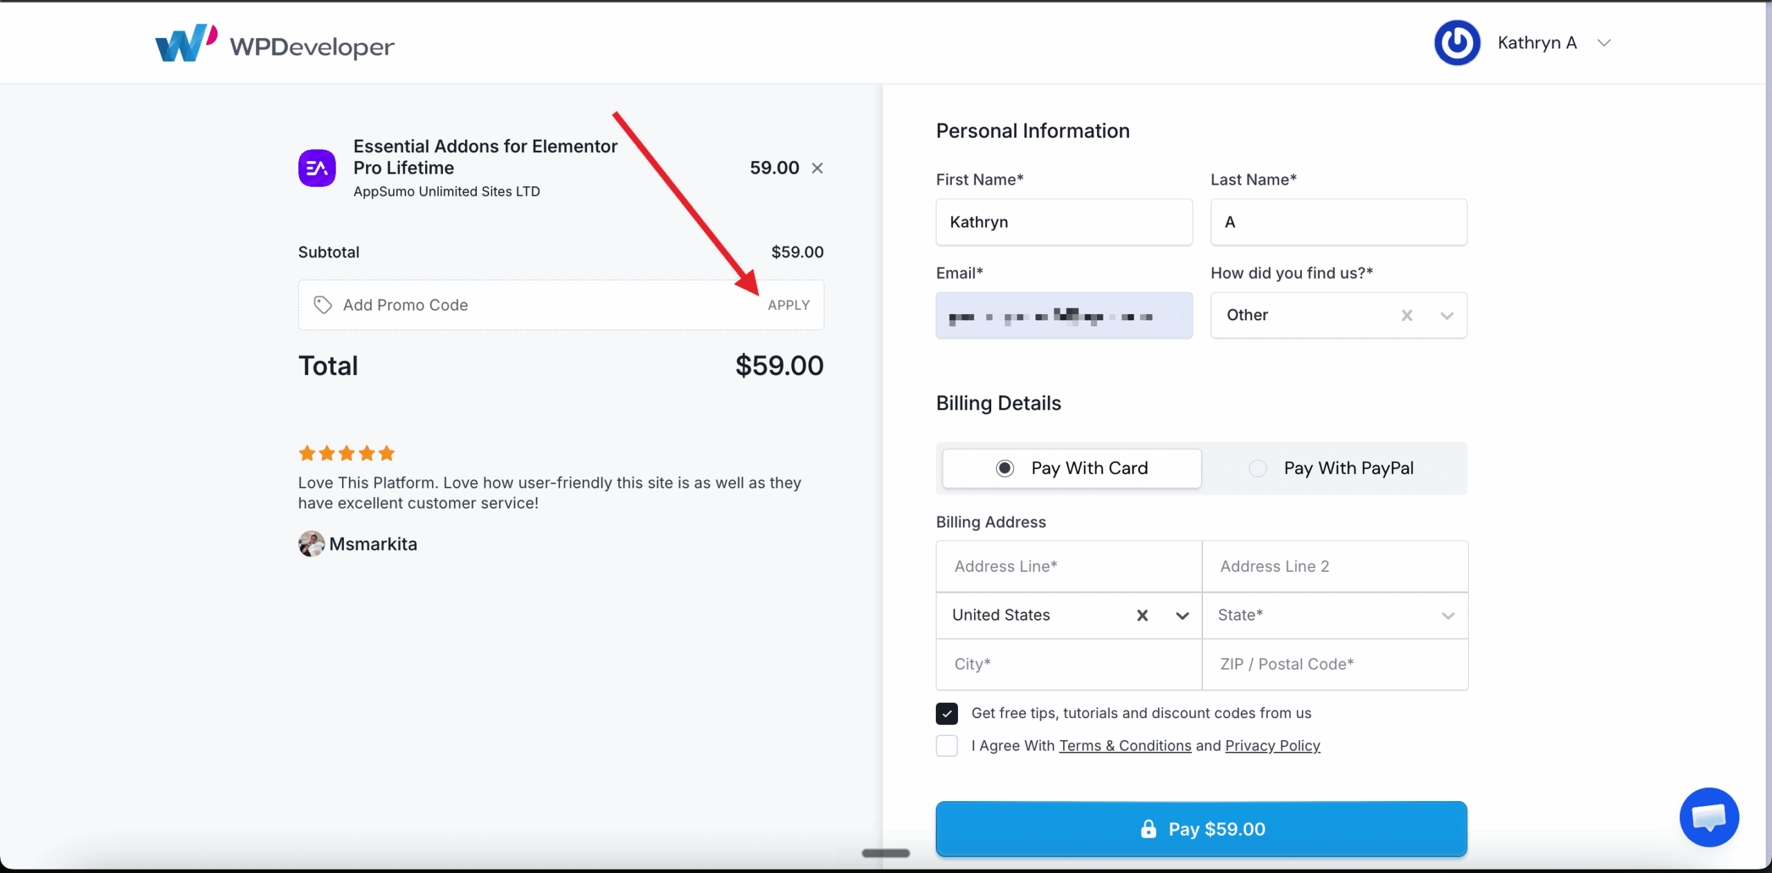This screenshot has width=1772, height=873.
Task: Remove Essential Addons item from cart
Action: pyautogui.click(x=817, y=168)
